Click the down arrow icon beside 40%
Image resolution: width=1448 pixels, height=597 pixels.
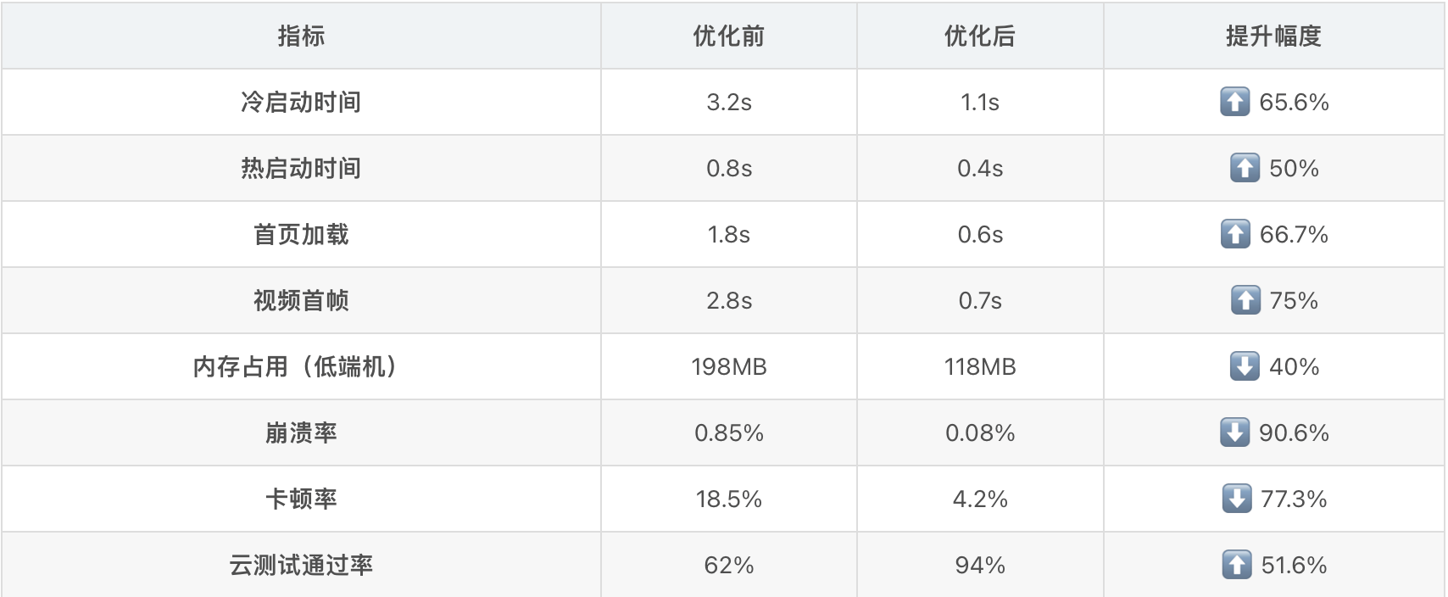[1245, 366]
